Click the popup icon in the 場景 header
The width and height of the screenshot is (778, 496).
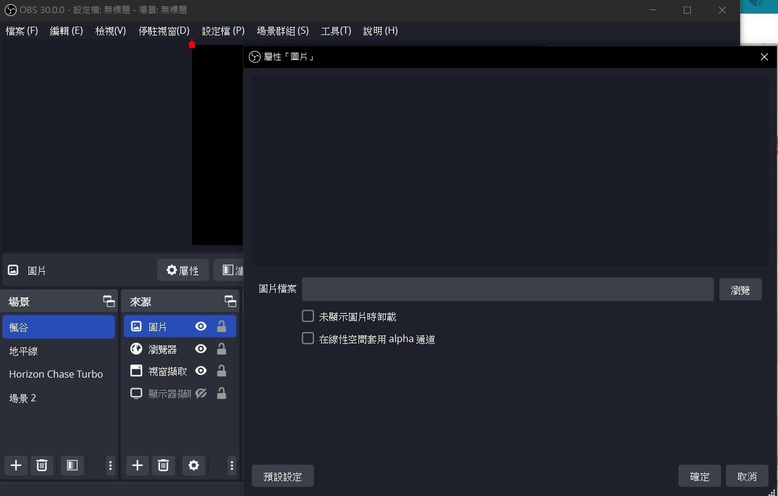[108, 301]
